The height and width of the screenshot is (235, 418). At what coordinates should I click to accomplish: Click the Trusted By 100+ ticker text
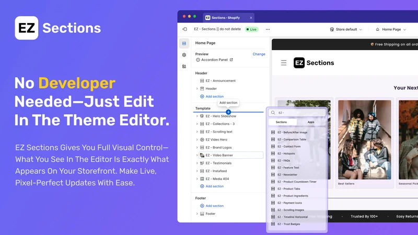click(x=364, y=216)
